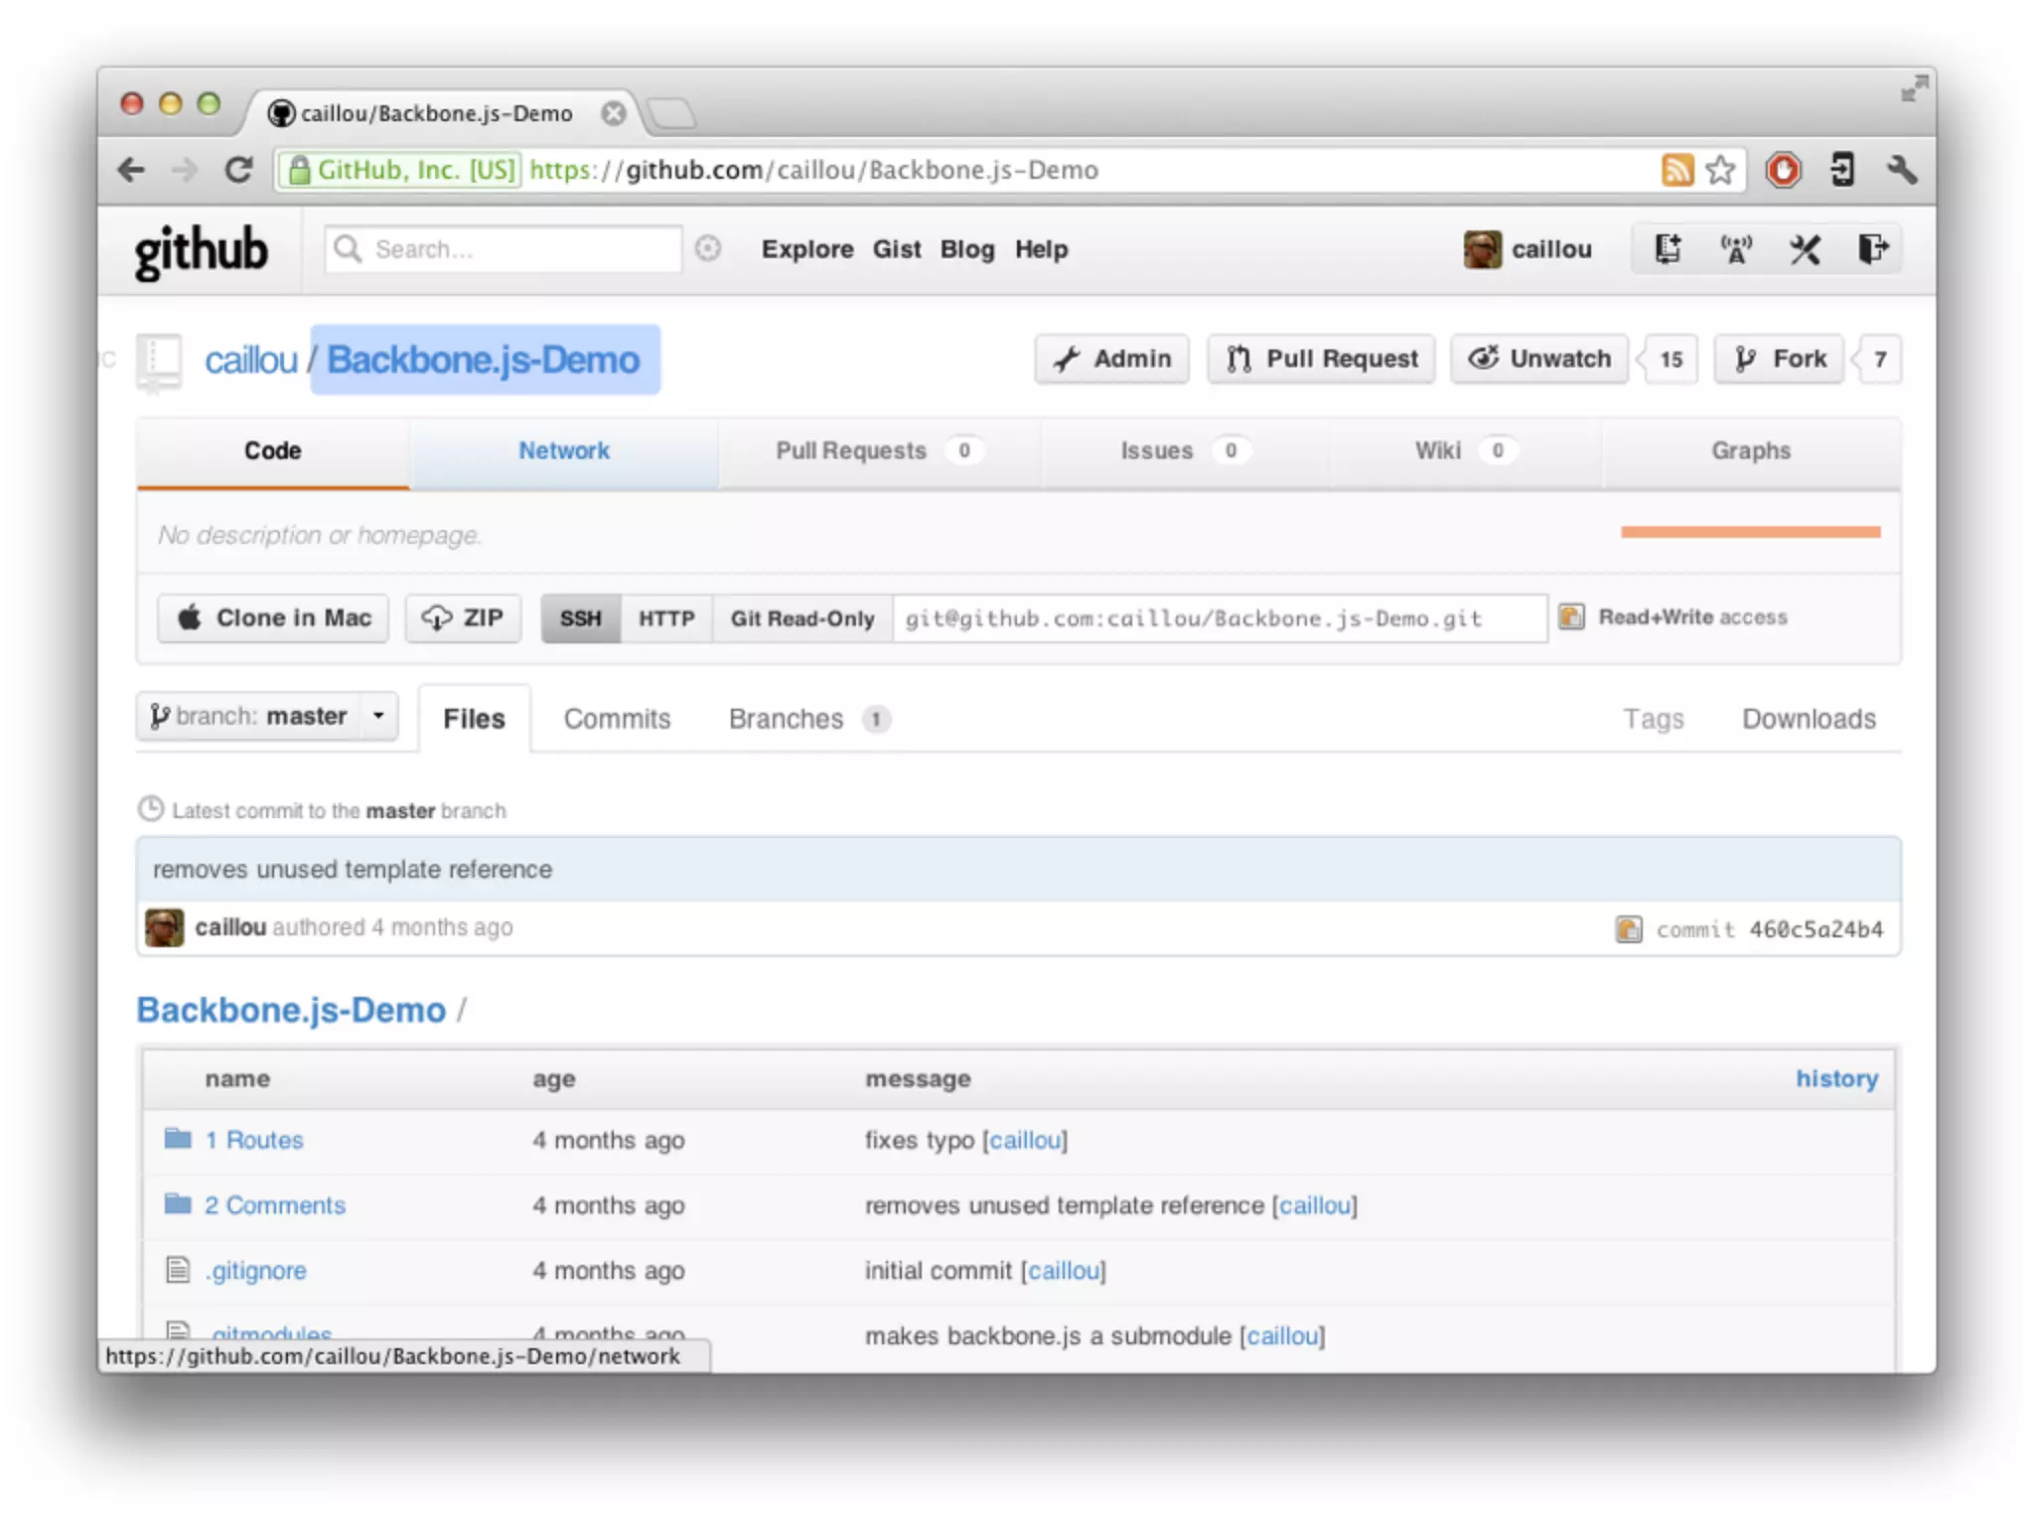Open account settings tools icon
The height and width of the screenshot is (1525, 2034).
click(1805, 249)
